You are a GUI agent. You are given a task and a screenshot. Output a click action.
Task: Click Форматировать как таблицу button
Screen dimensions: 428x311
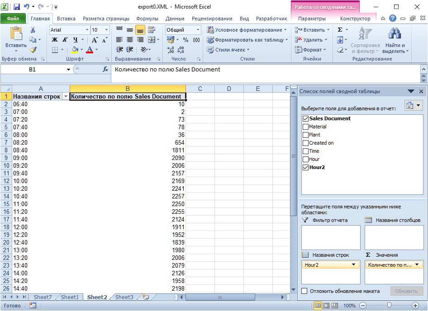[247, 40]
